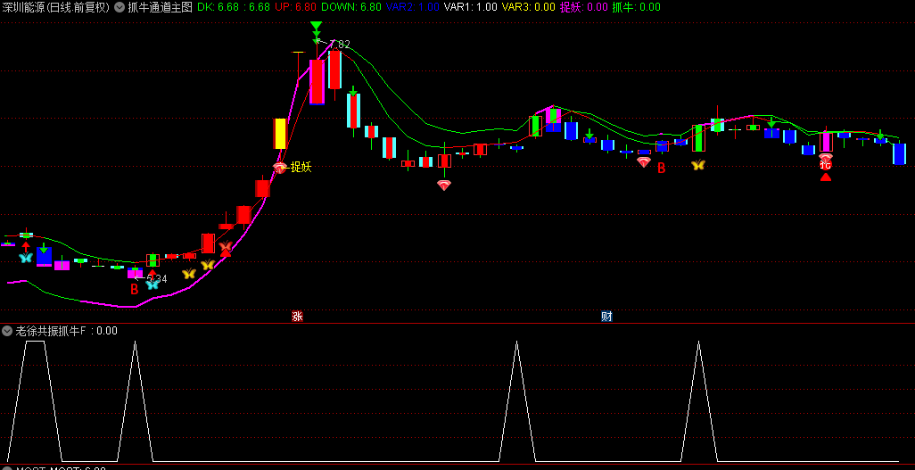Click the red B signal near 6.34 low
The image size is (915, 470).
point(135,289)
